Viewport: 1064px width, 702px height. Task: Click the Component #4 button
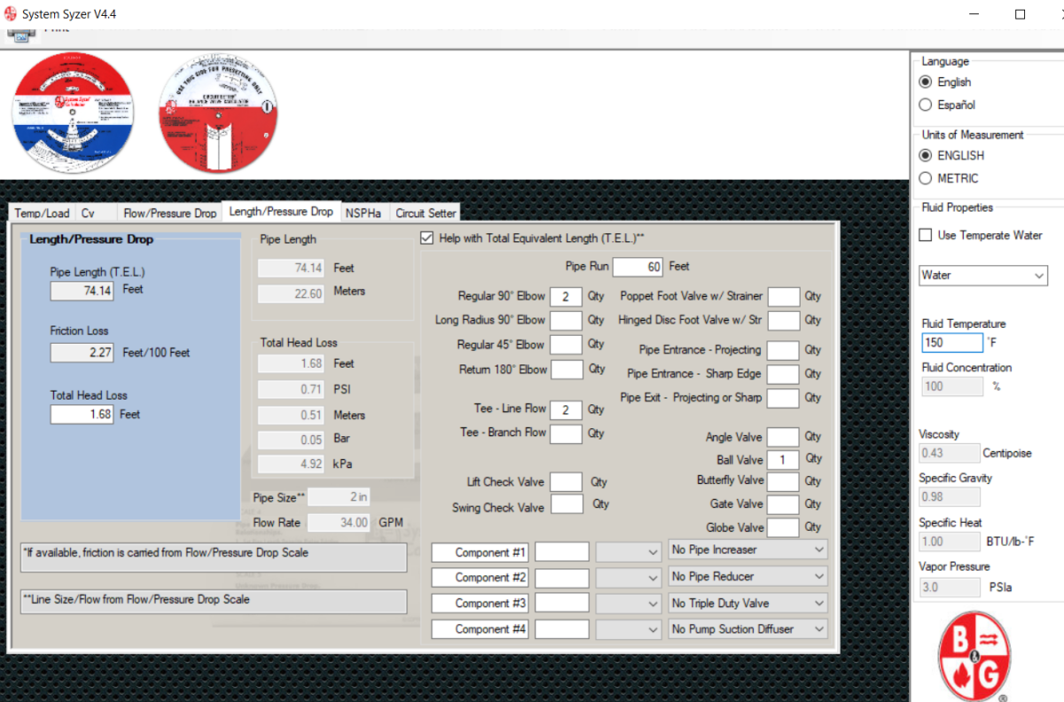coord(479,629)
